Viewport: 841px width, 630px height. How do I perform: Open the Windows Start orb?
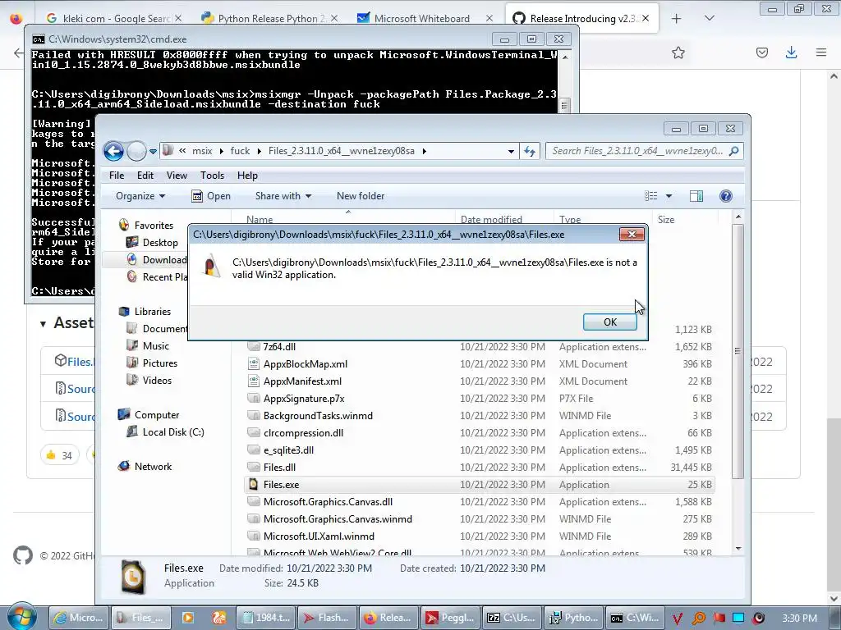[x=21, y=617]
